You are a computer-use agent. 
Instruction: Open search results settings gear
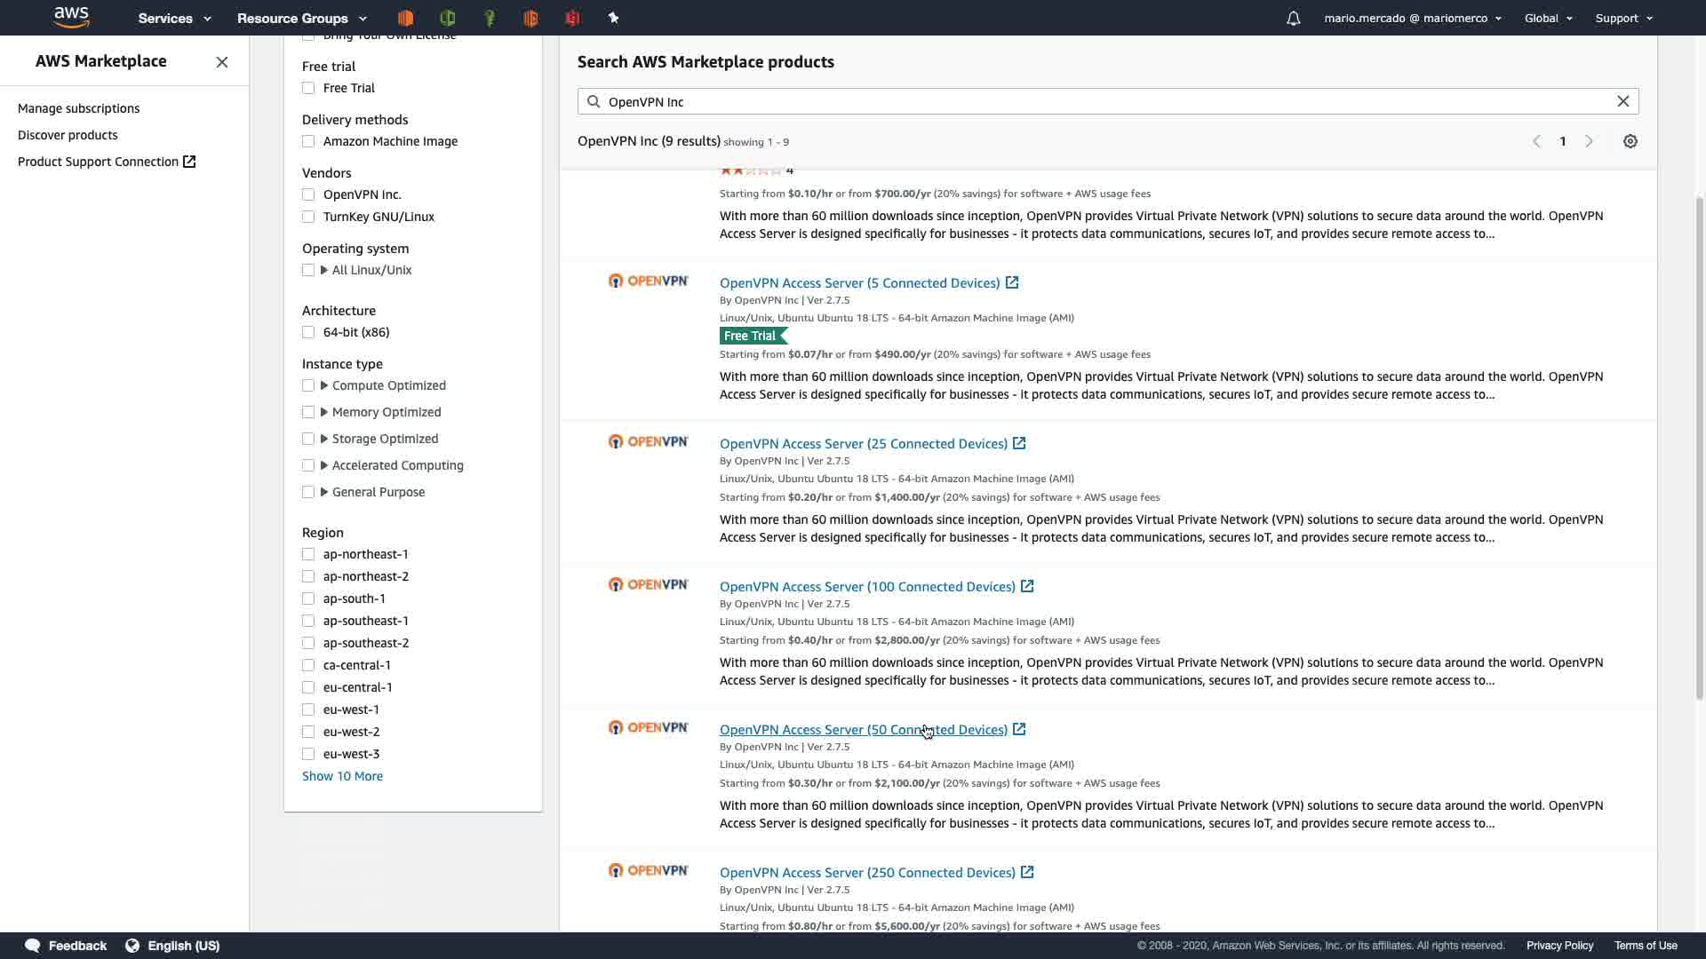click(x=1630, y=141)
